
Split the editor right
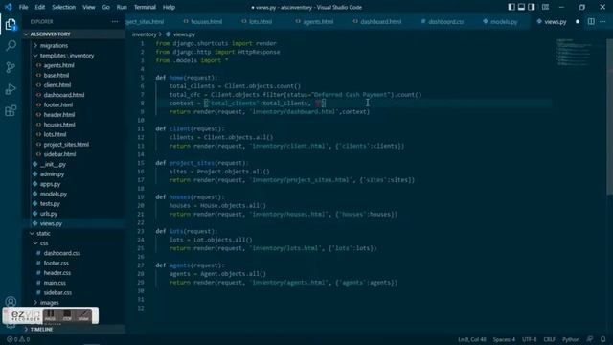pos(591,21)
